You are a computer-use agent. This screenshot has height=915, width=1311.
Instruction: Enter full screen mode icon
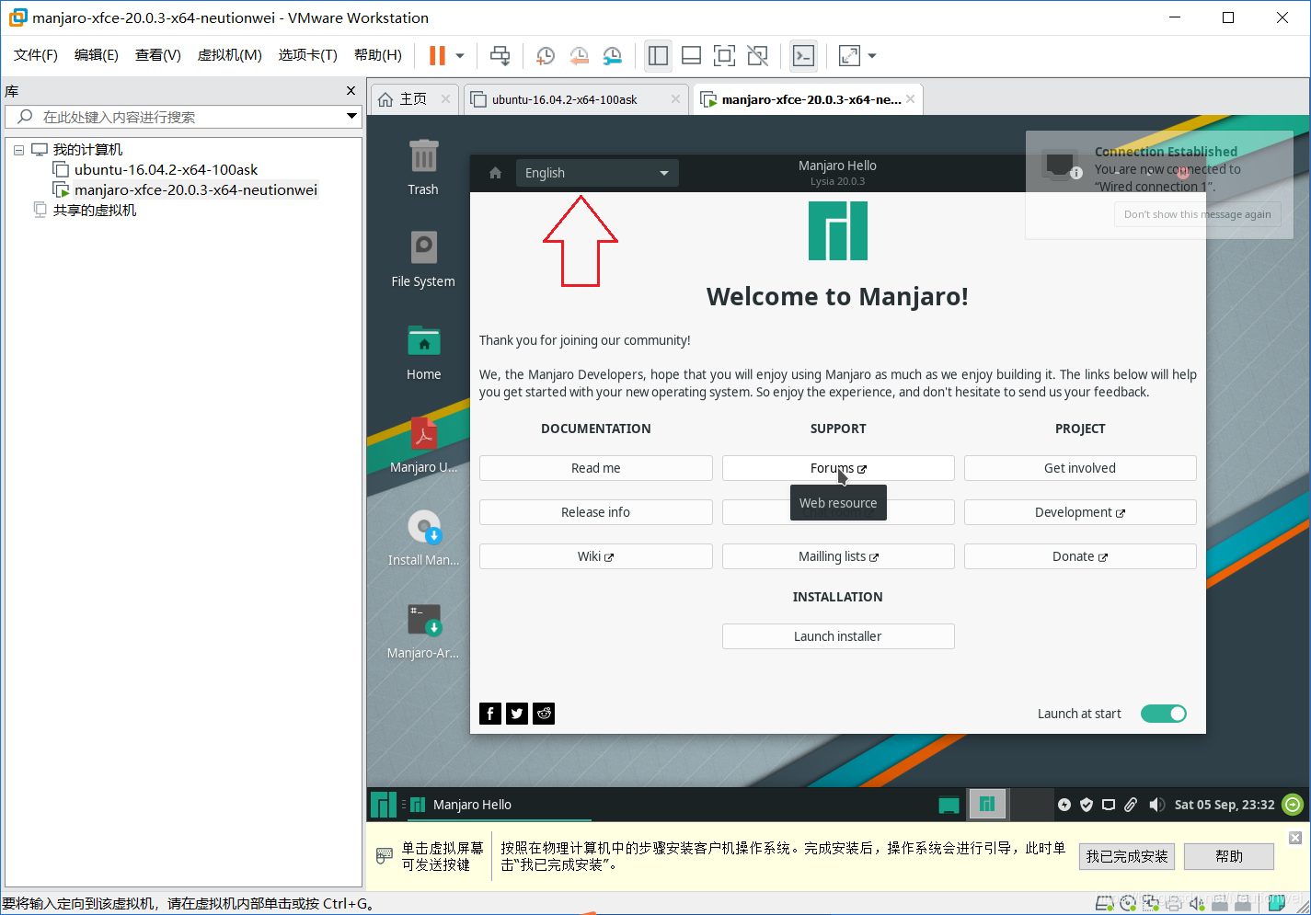(x=724, y=56)
